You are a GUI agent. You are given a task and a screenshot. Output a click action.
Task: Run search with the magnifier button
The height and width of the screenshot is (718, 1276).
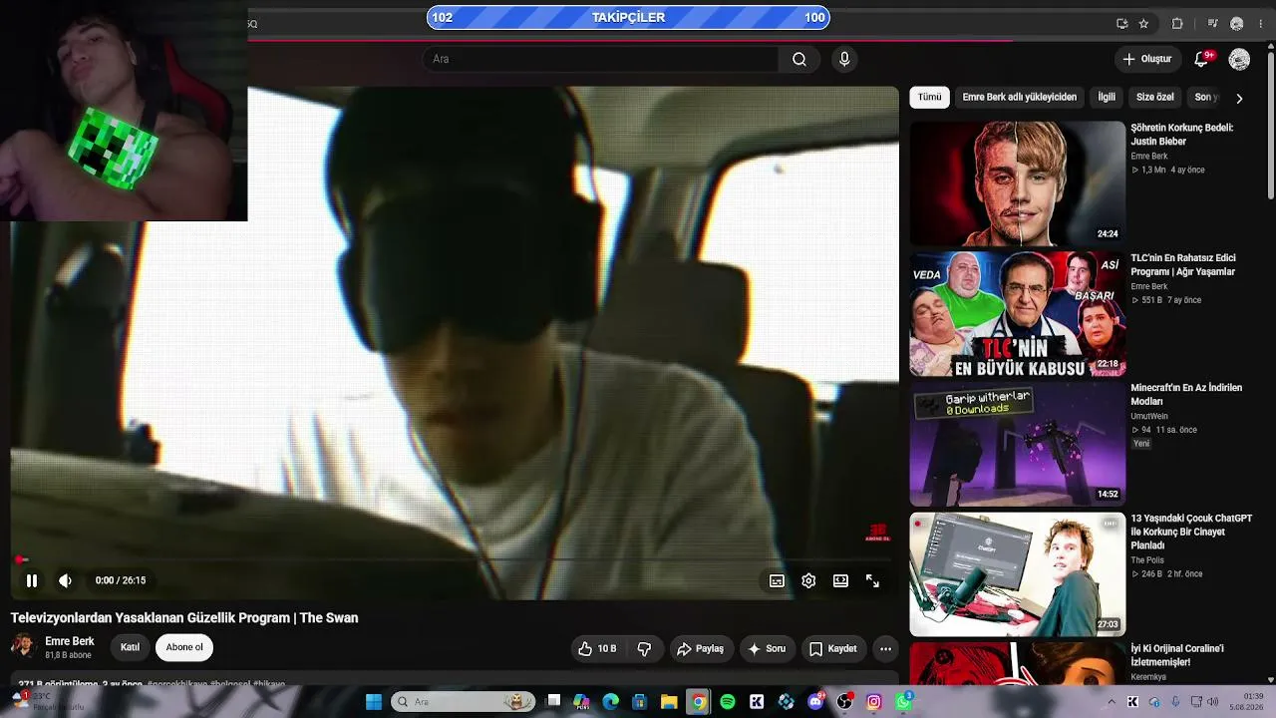799,59
